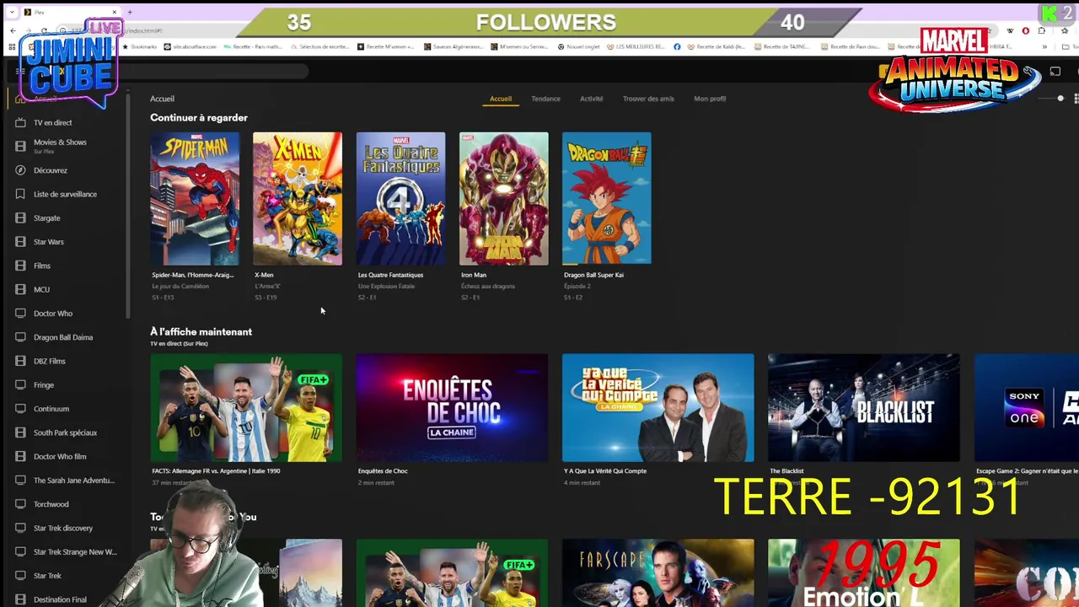
Task: Open the Continuum library icon
Action: point(20,409)
